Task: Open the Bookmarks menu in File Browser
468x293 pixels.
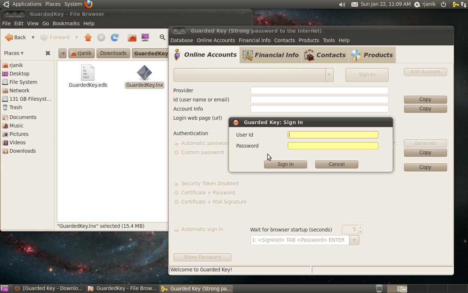Action: click(x=66, y=23)
